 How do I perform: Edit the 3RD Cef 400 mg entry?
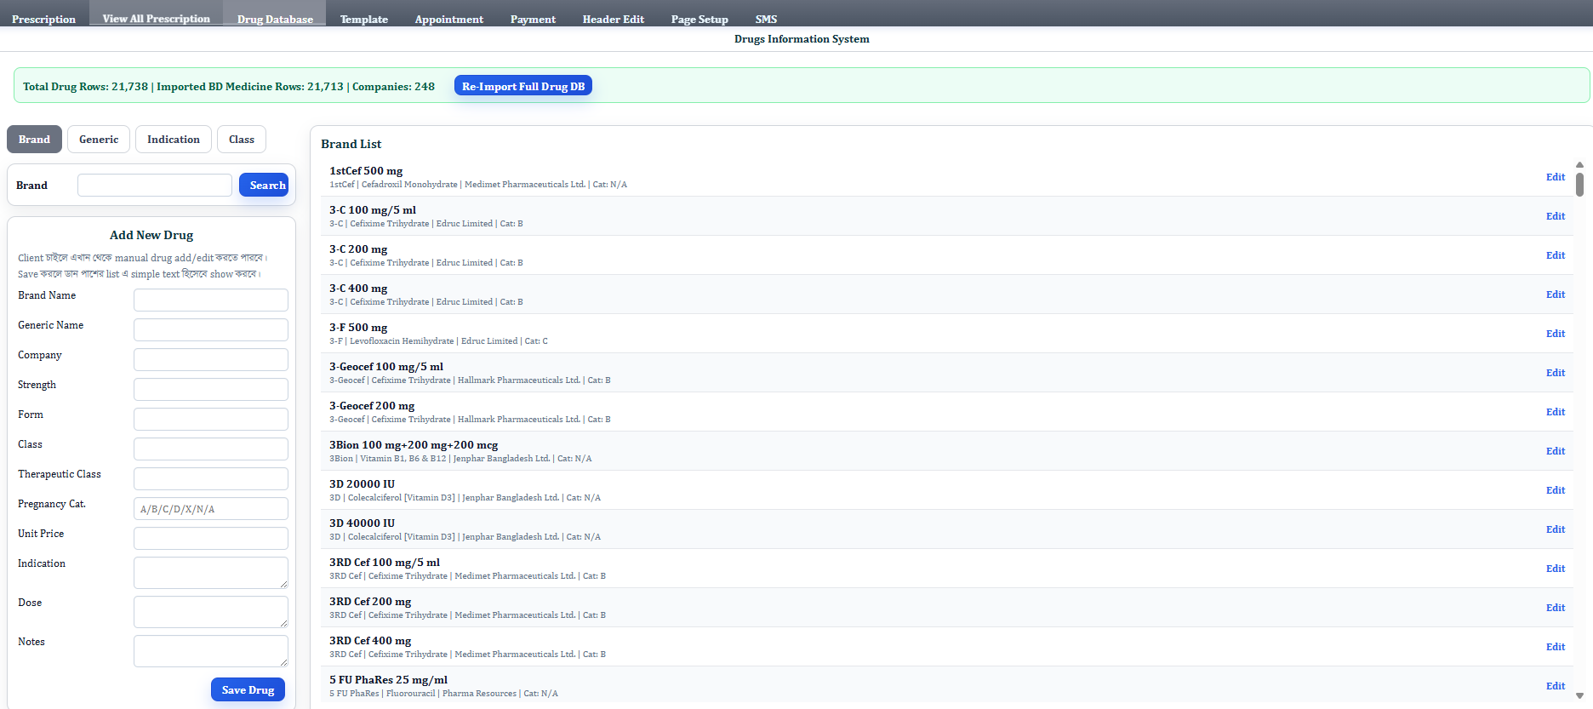click(x=1556, y=647)
